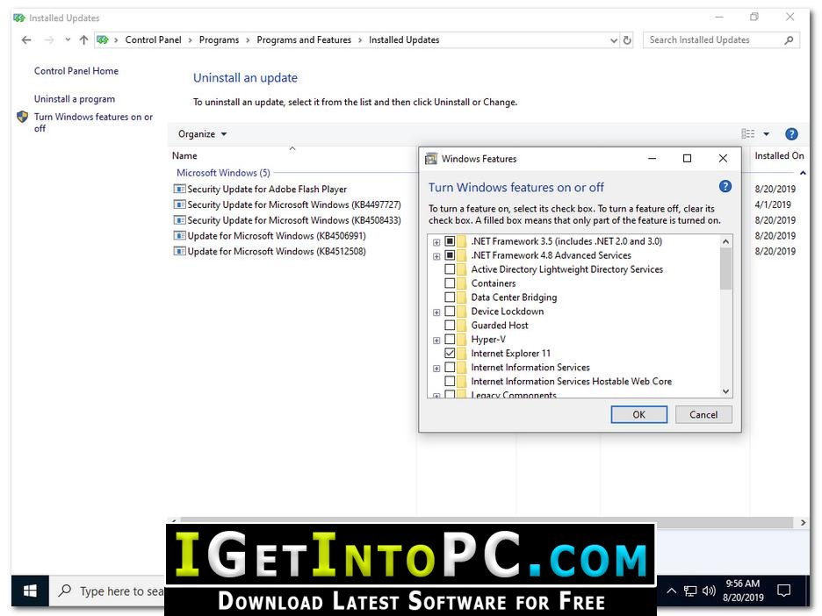Image resolution: width=822 pixels, height=616 pixels.
Task: Click the Control Panel address bar icon
Action: coord(103,39)
